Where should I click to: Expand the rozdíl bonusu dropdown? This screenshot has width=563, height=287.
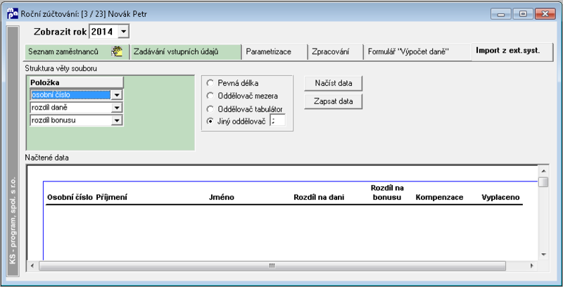pyautogui.click(x=117, y=120)
